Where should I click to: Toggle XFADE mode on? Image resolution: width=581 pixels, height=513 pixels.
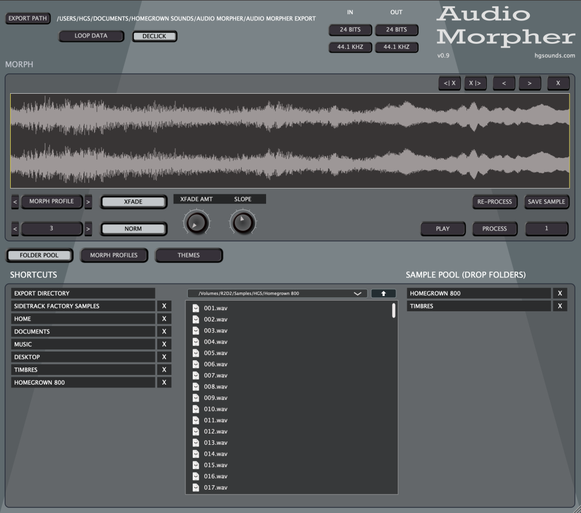(x=133, y=202)
